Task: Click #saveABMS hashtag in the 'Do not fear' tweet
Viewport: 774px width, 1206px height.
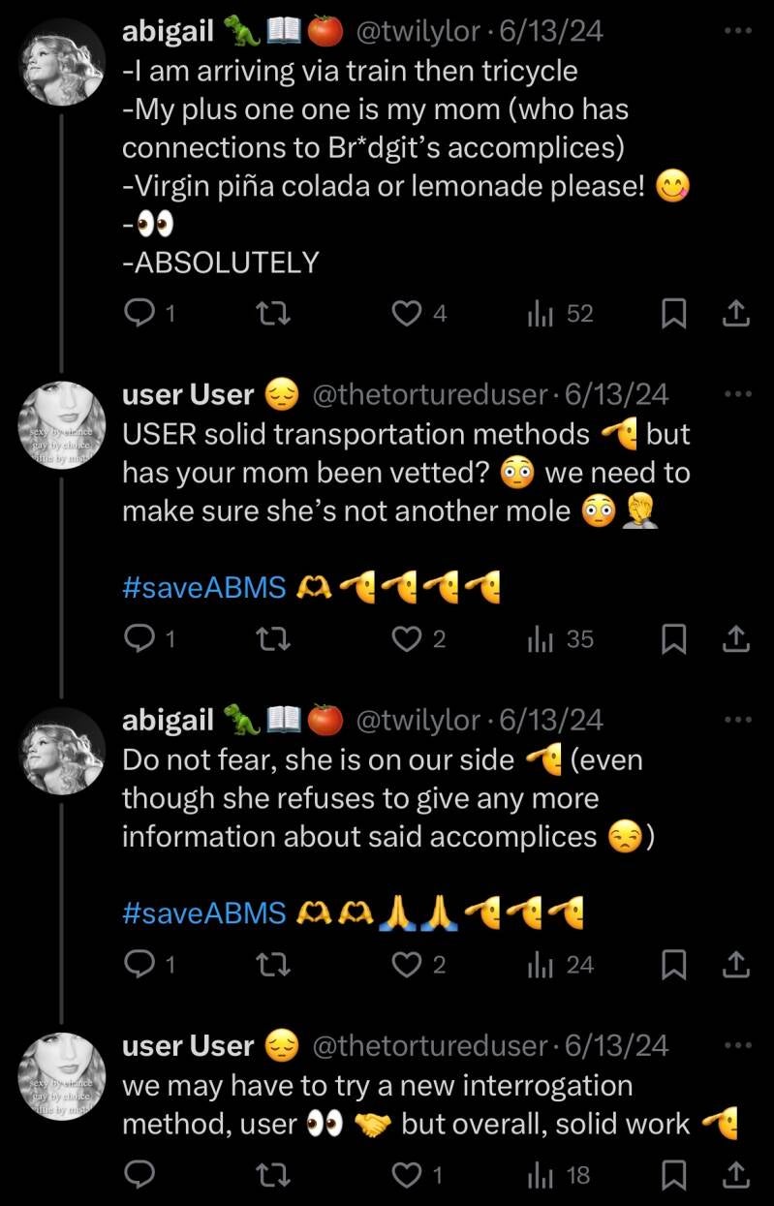Action: coord(204,912)
